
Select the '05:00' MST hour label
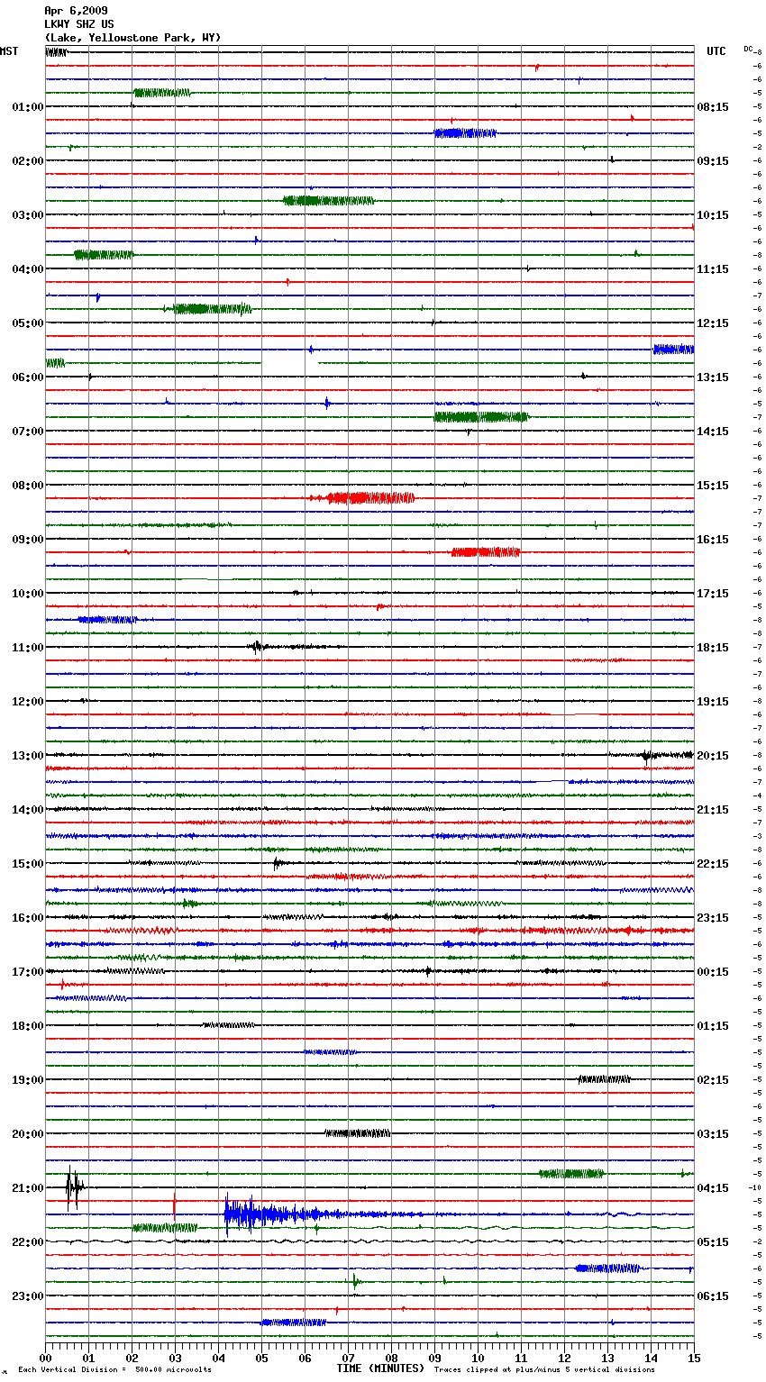tap(28, 323)
